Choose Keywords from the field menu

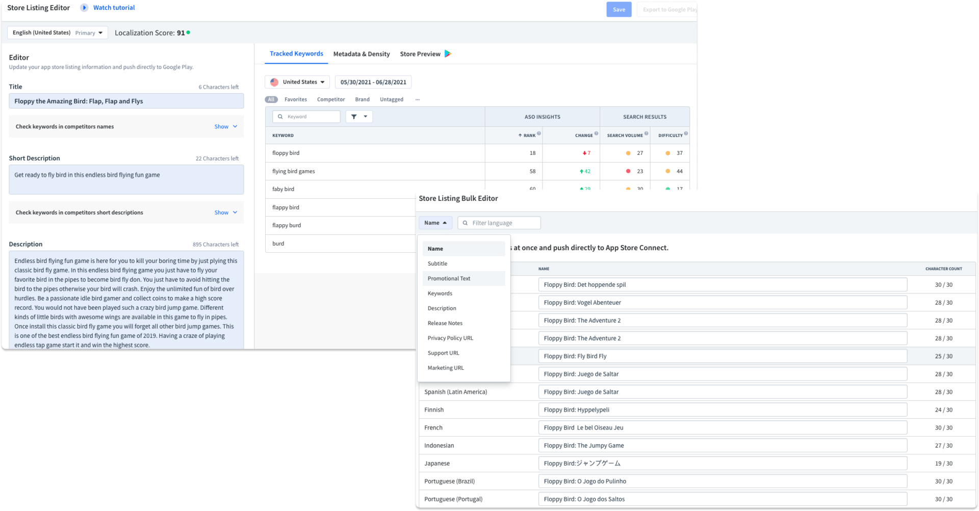pos(463,293)
